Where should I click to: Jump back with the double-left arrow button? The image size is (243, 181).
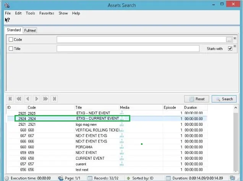pyautogui.click(x=19, y=99)
